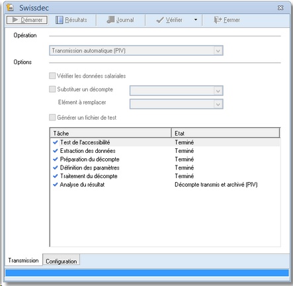The width and height of the screenshot is (293, 286).
Task: Click the blue progress bar
Action: pyautogui.click(x=147, y=273)
